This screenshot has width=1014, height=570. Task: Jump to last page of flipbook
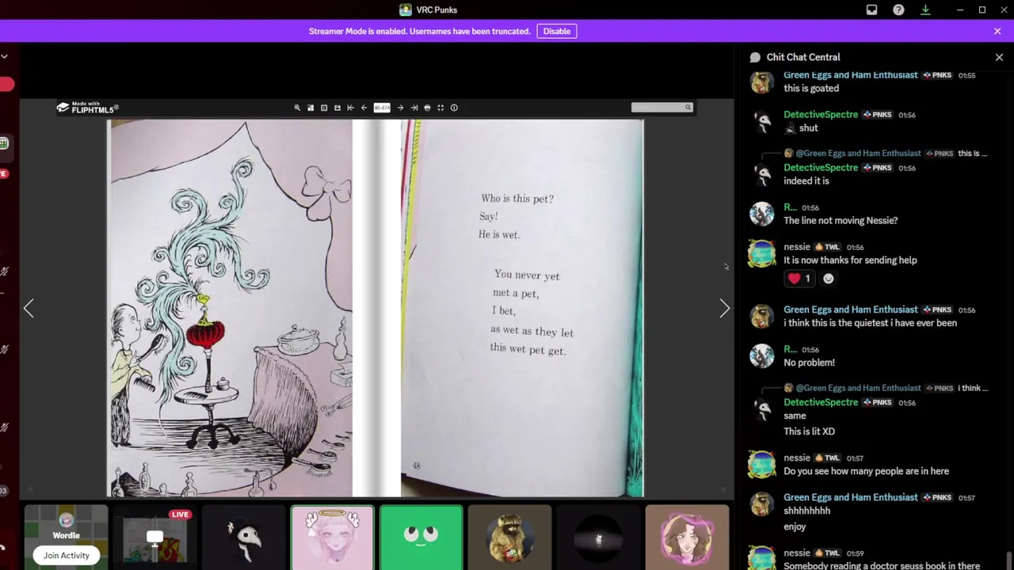pyautogui.click(x=414, y=108)
